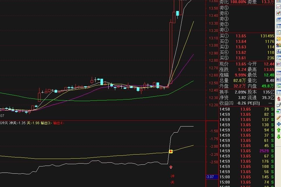Click the green up arrow icon
The width and height of the screenshot is (281, 187).
point(279,130)
